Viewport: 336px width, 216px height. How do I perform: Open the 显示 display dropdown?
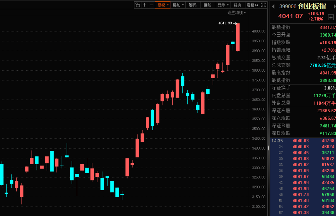[223, 5]
